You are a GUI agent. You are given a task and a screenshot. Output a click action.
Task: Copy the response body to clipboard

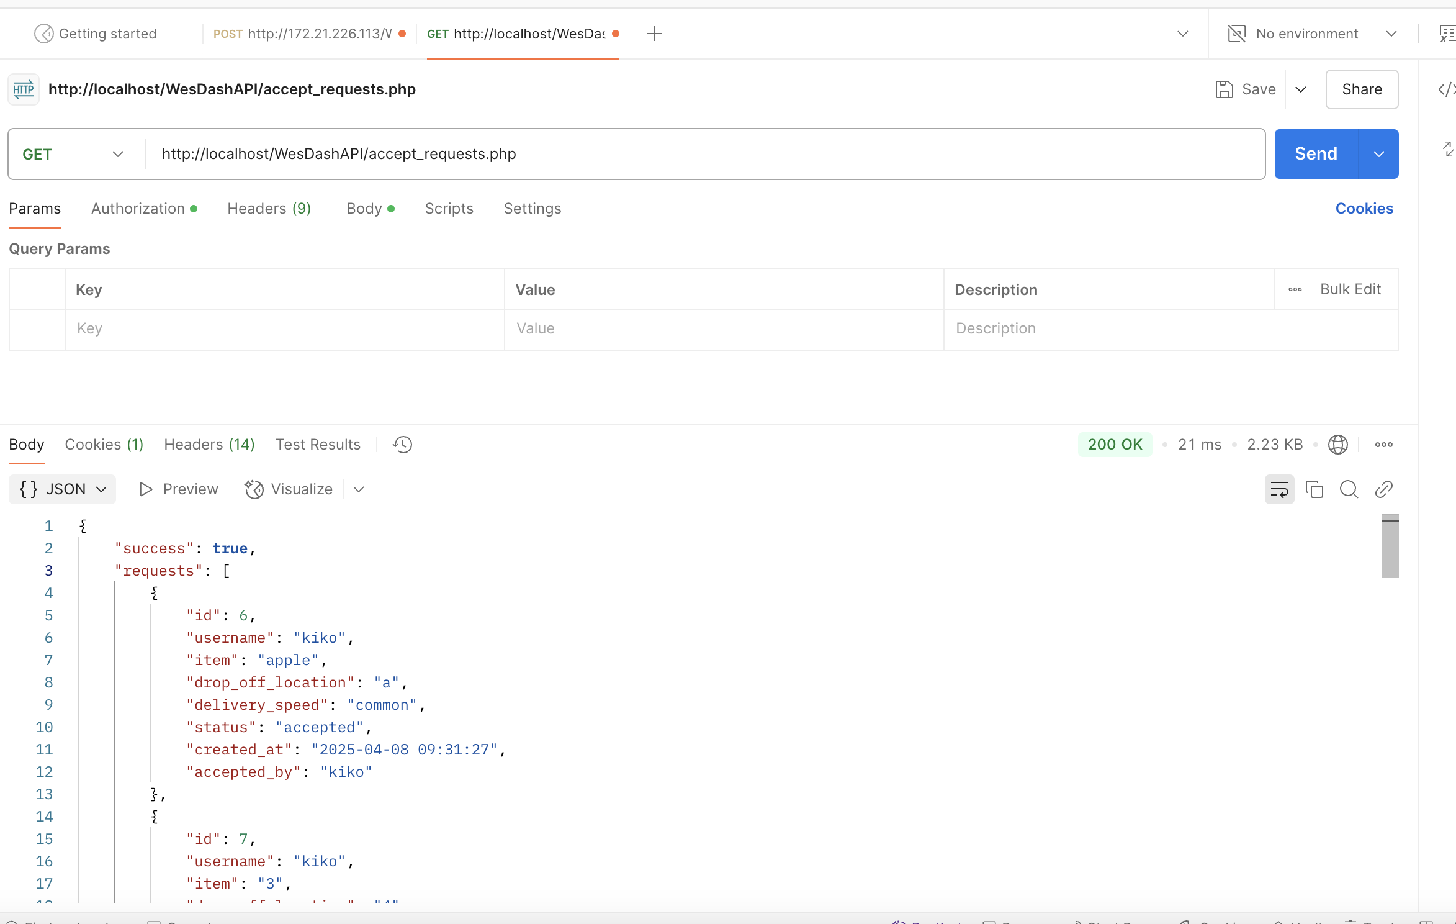[1314, 489]
